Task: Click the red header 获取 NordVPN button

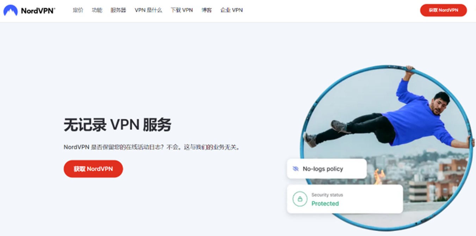Action: pos(443,10)
